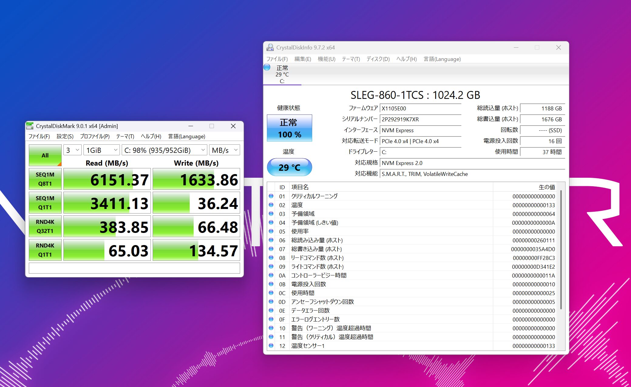Click the status dot beside 使用時間 in the SMART list
631x387 pixels.
pos(271,293)
